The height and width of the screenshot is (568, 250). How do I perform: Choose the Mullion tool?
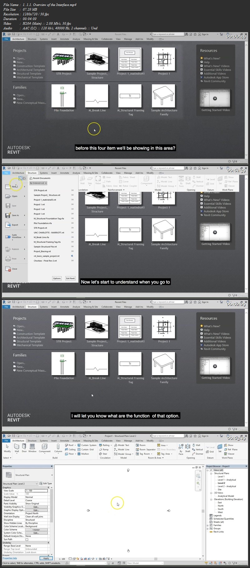pyautogui.click(x=83, y=454)
